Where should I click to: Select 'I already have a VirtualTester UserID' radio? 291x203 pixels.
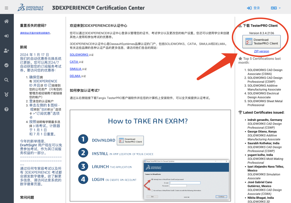click(153, 180)
